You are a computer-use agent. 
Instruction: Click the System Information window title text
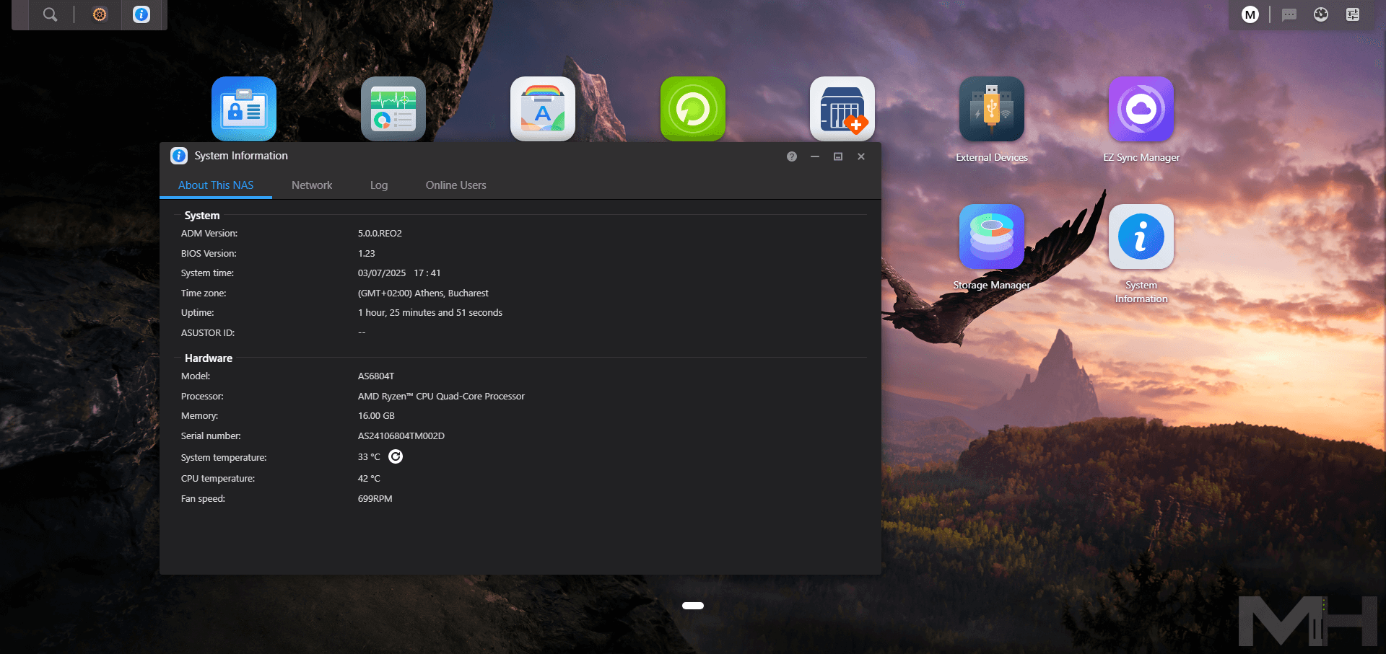coord(241,156)
